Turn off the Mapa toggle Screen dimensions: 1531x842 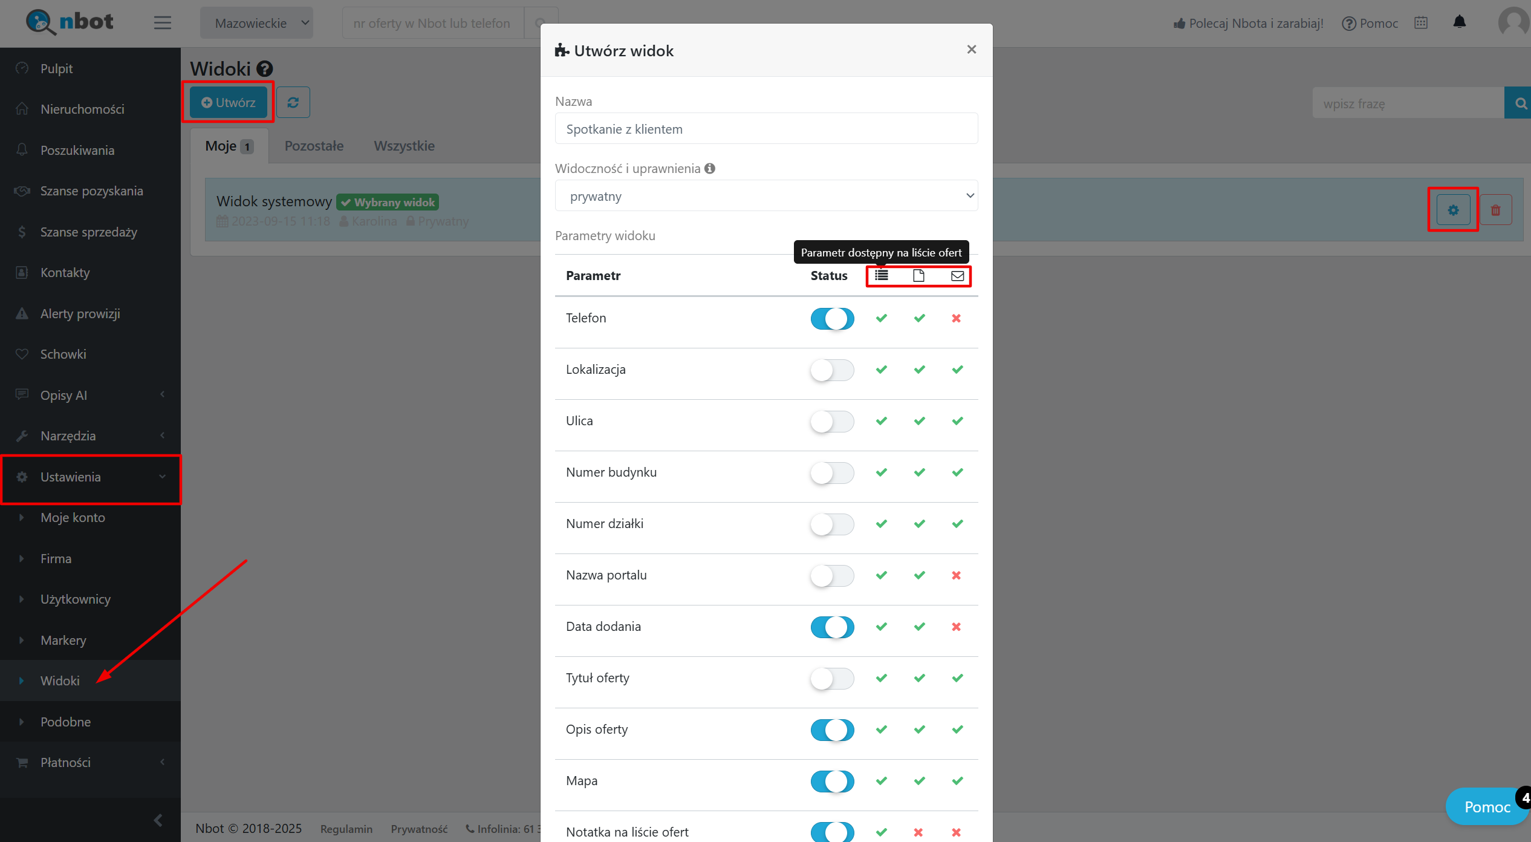[832, 782]
